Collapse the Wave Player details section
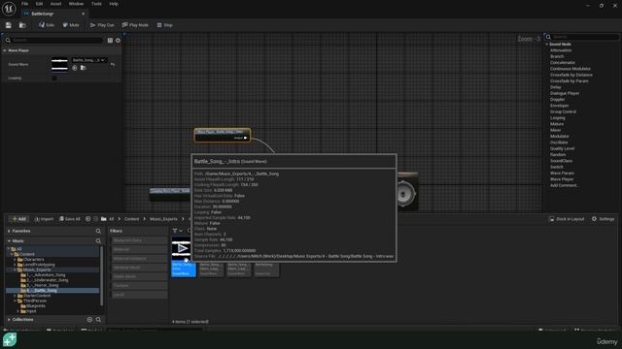The height and width of the screenshot is (349, 622). 4,50
